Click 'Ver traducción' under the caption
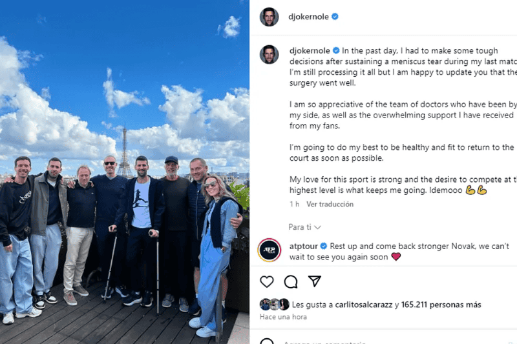This screenshot has width=517, height=344. [330, 204]
